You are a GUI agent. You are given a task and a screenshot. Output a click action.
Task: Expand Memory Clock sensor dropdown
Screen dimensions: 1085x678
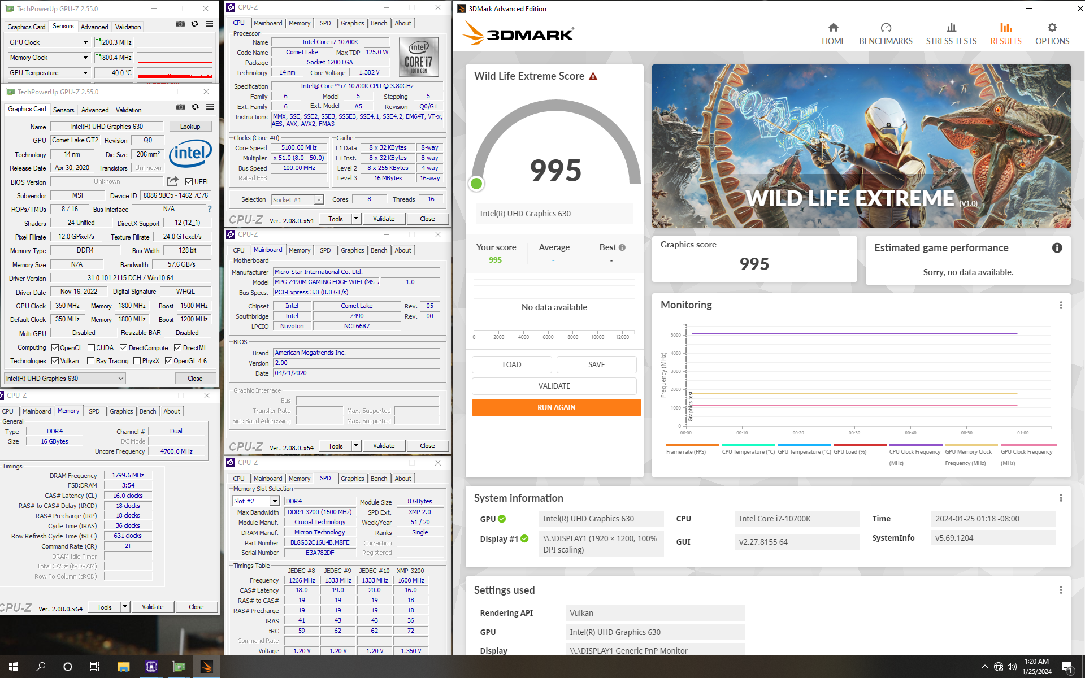85,58
